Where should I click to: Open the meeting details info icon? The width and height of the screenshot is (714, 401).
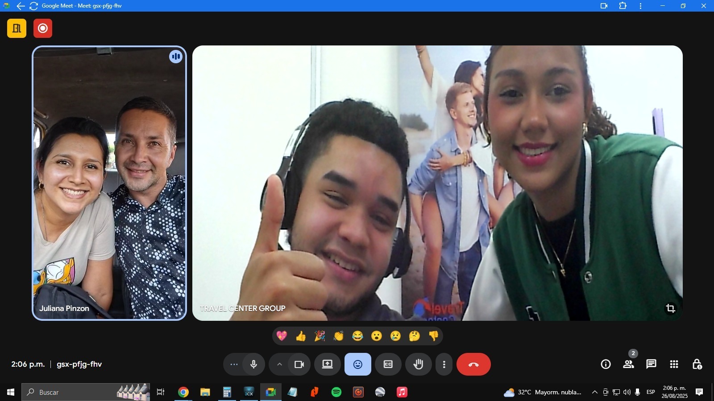coord(606,364)
